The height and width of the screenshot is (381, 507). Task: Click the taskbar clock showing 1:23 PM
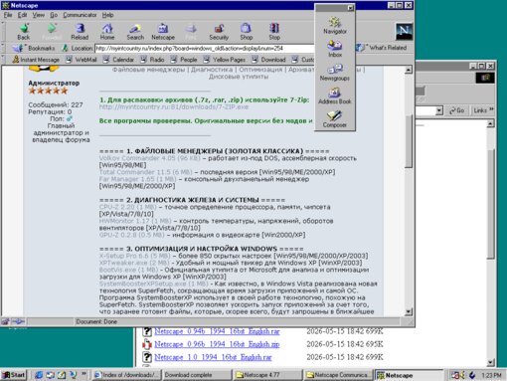pos(491,375)
